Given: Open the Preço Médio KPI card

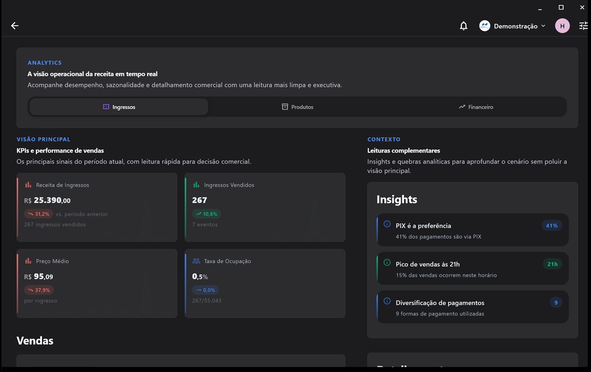Looking at the screenshot, I should click(x=97, y=283).
